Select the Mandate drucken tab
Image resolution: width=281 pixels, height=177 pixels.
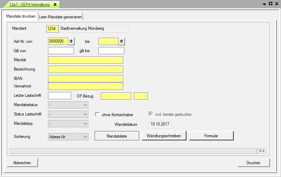[21, 17]
